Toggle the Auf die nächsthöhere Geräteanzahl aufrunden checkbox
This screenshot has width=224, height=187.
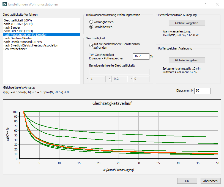point(91,46)
